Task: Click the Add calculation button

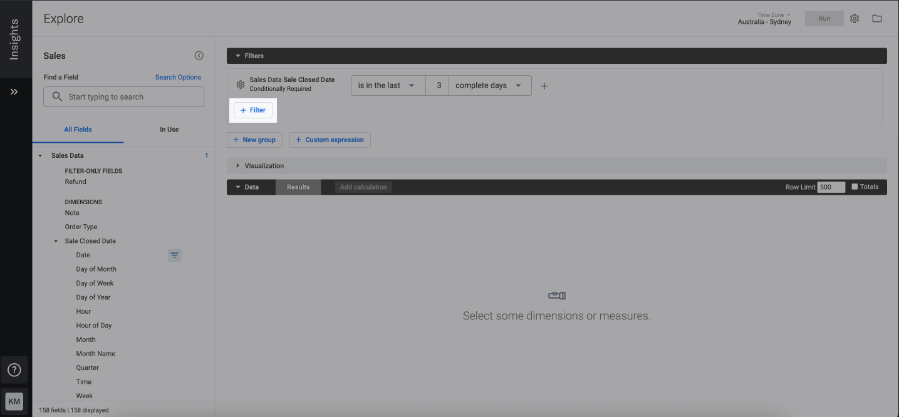Action: [363, 187]
